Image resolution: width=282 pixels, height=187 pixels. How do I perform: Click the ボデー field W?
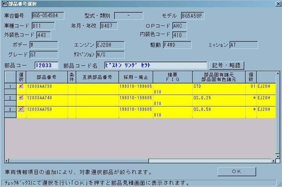coord(44,45)
